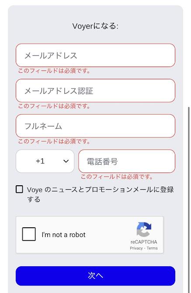Click the country code chevron arrow
Image resolution: width=191 pixels, height=293 pixels.
point(66,161)
